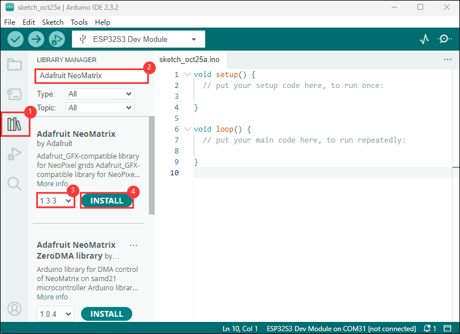Click the Ln 10, Col 1 status entry
The height and width of the screenshot is (334, 460).
240,328
